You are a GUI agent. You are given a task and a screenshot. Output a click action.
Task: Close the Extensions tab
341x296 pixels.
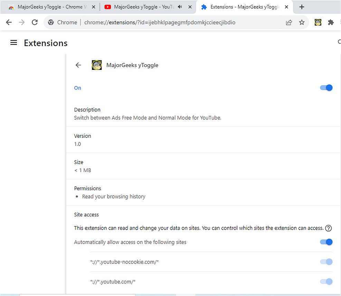coord(286,7)
